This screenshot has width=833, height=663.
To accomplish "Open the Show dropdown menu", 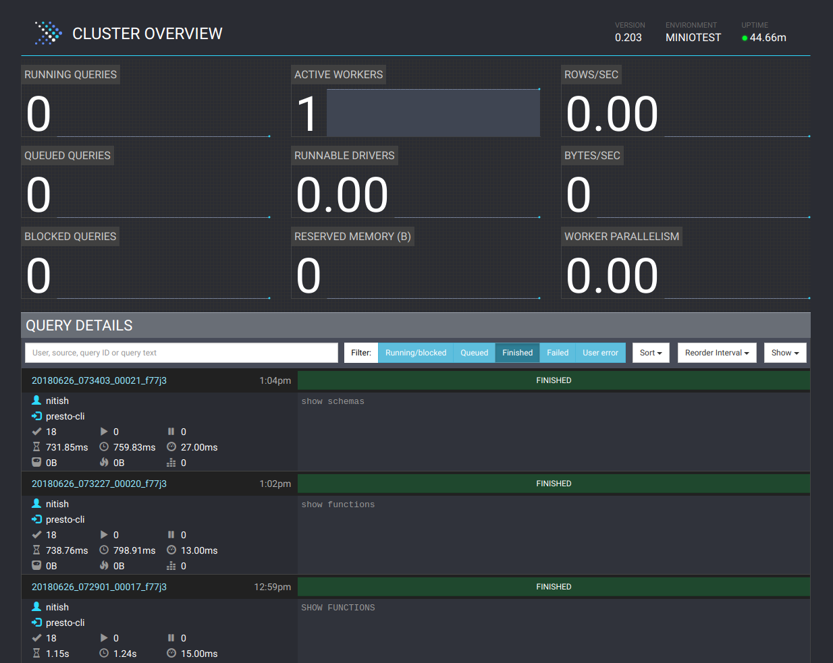I will click(x=784, y=353).
